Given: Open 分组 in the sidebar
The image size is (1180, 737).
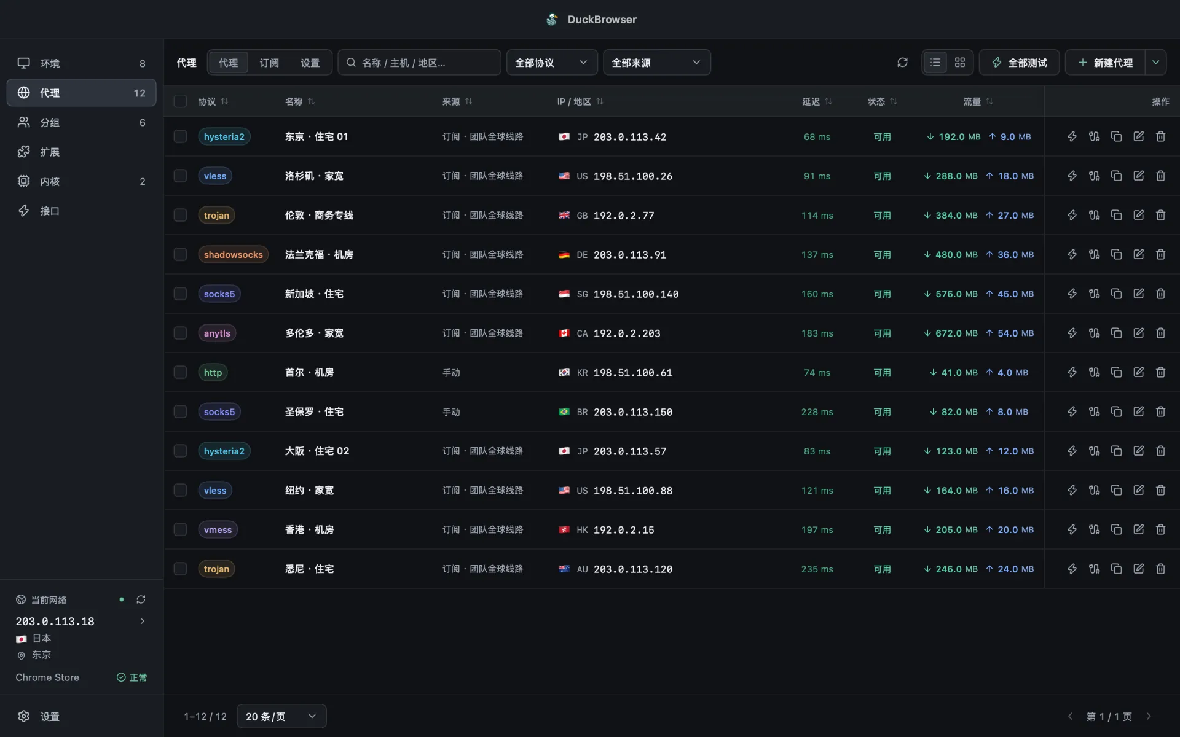Looking at the screenshot, I should [81, 122].
